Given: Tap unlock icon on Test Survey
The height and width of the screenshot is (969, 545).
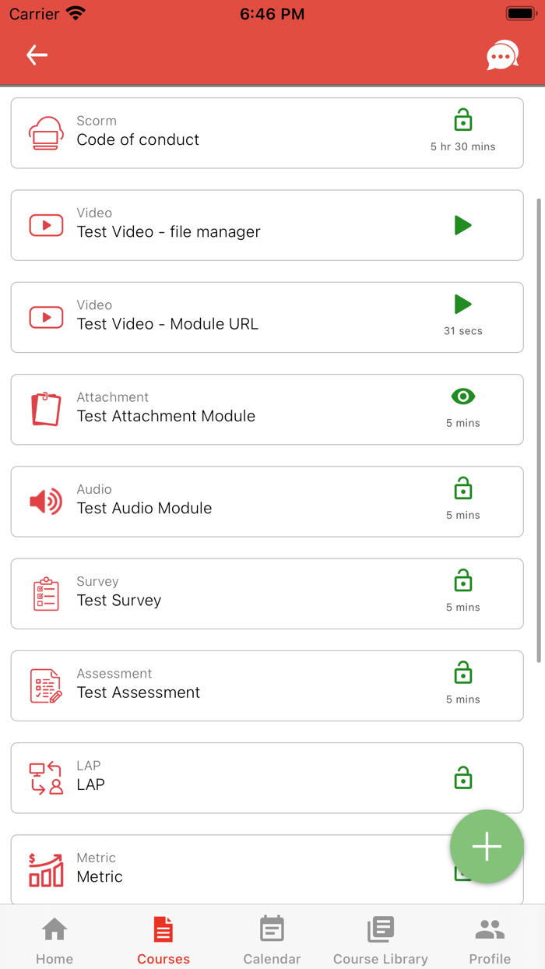Looking at the screenshot, I should (x=463, y=580).
